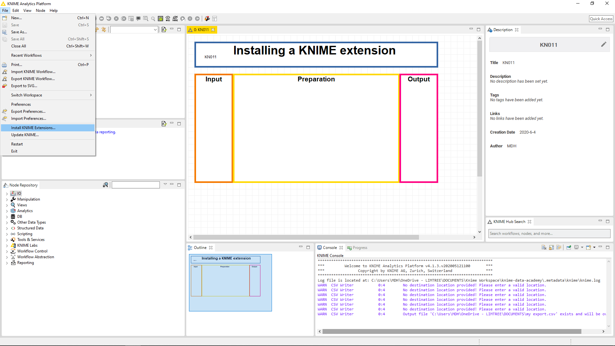This screenshot has width=615, height=346.
Task: Click the Node Repository search field
Action: (x=136, y=185)
